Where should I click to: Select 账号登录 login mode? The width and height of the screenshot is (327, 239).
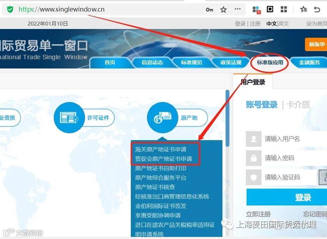click(x=262, y=104)
